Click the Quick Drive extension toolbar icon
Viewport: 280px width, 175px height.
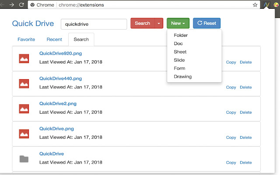pyautogui.click(x=266, y=5)
